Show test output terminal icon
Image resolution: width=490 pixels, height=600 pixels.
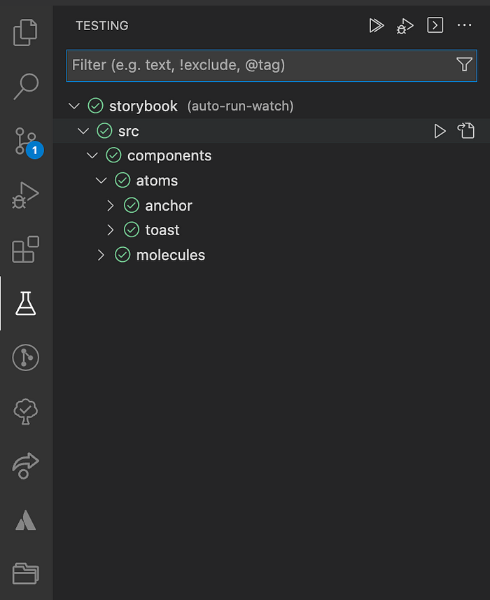(x=435, y=26)
